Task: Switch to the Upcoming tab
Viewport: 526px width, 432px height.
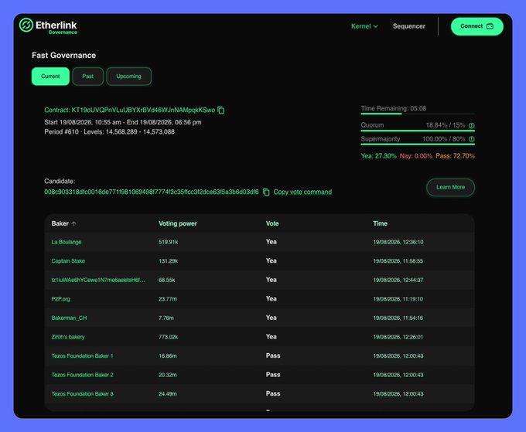Action: coord(129,77)
